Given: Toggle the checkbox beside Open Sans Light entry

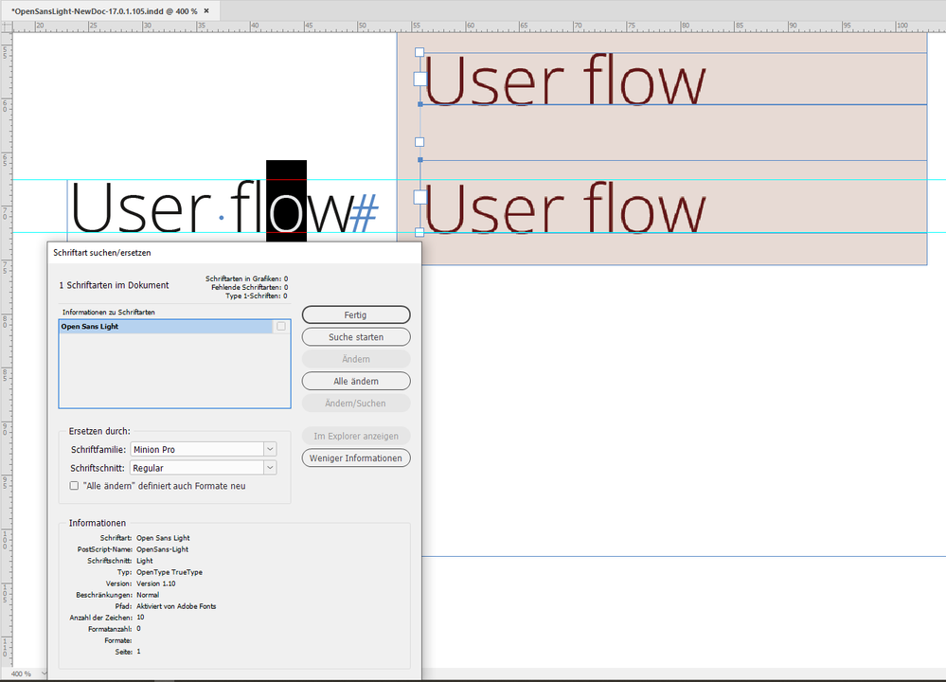Looking at the screenshot, I should [x=280, y=326].
